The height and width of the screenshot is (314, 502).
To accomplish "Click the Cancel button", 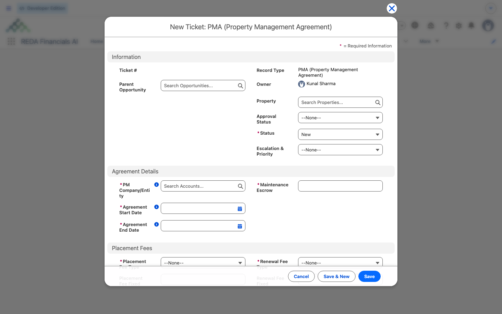I will [301, 276].
